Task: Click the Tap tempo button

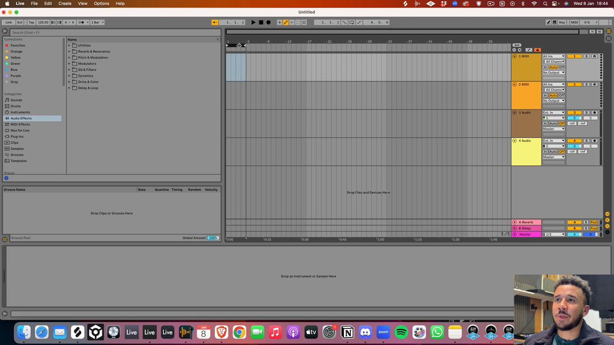Action: click(31, 23)
